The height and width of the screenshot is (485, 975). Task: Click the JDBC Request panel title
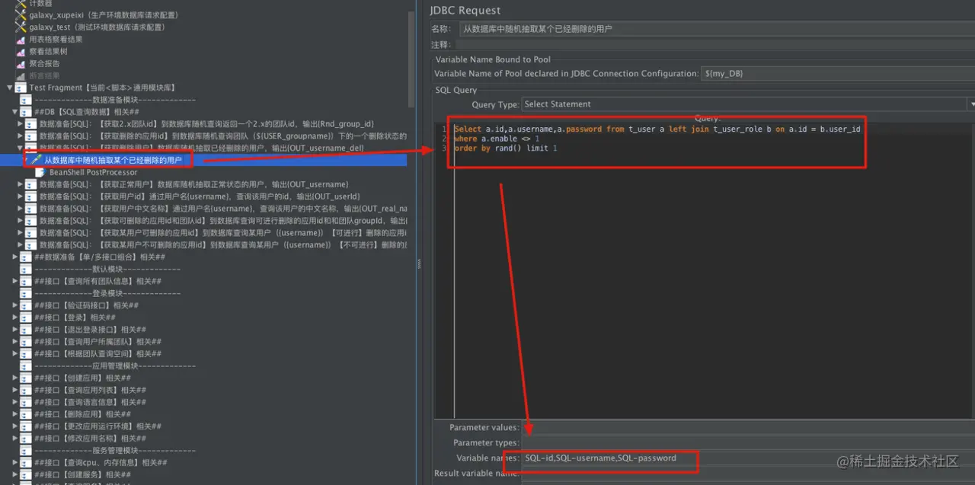tap(465, 10)
